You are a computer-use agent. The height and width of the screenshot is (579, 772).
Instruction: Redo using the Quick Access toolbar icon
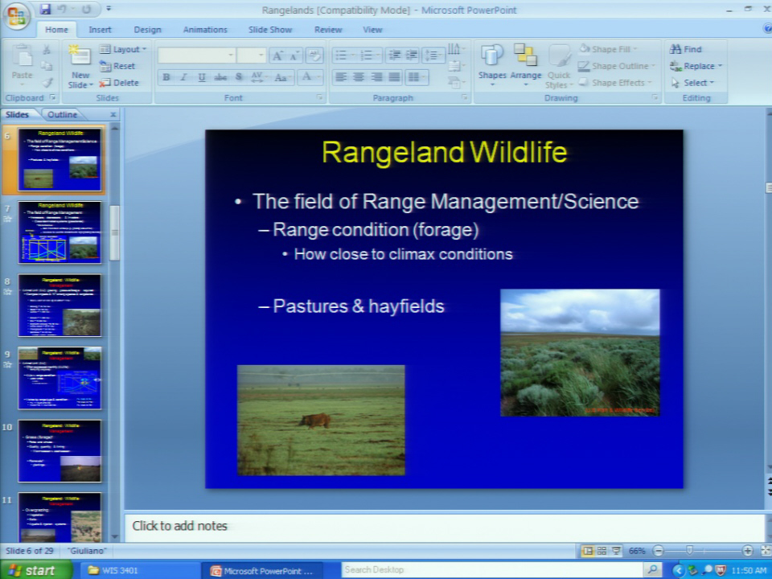pos(86,9)
